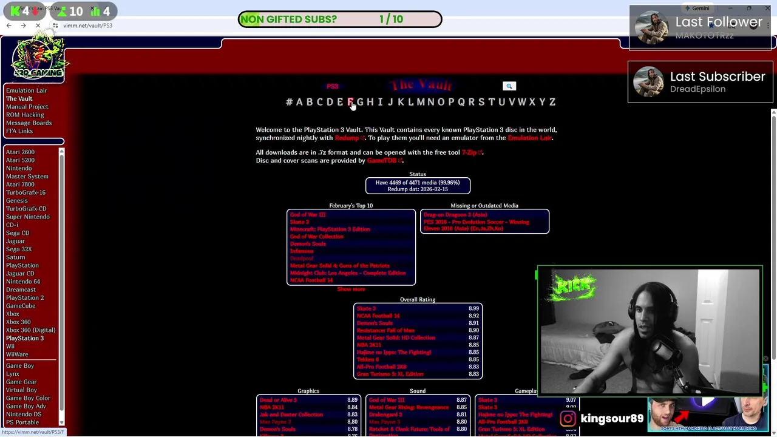The width and height of the screenshot is (777, 437).
Task: Open the '#' index of the vault
Action: coord(289,102)
